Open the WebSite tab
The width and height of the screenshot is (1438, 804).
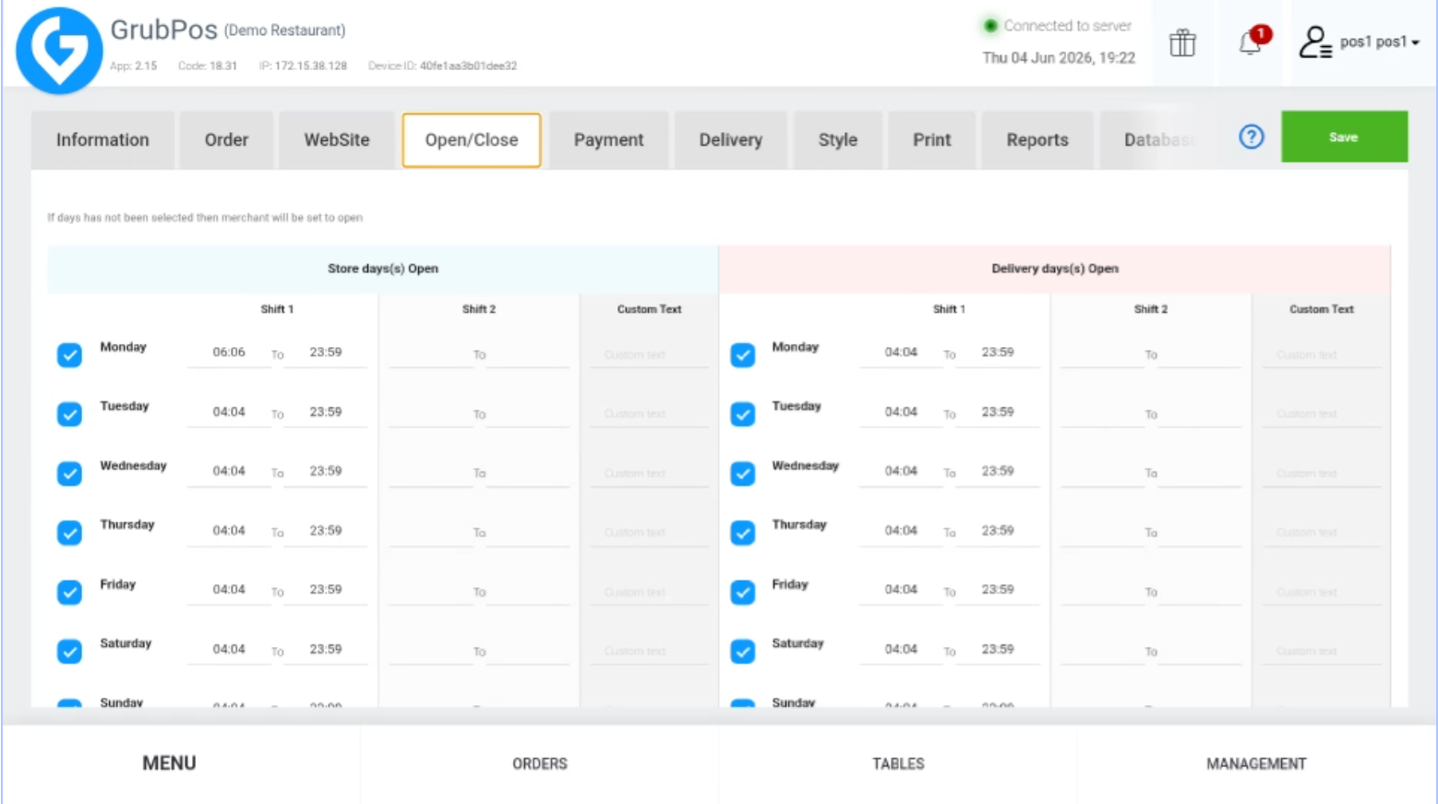tap(337, 140)
